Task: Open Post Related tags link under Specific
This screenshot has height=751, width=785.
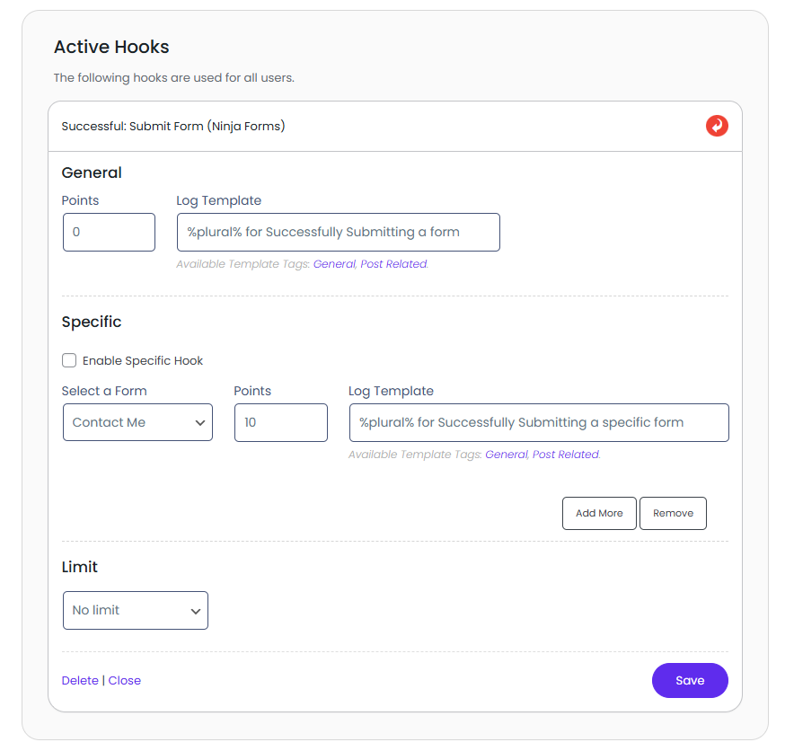Action: [566, 455]
